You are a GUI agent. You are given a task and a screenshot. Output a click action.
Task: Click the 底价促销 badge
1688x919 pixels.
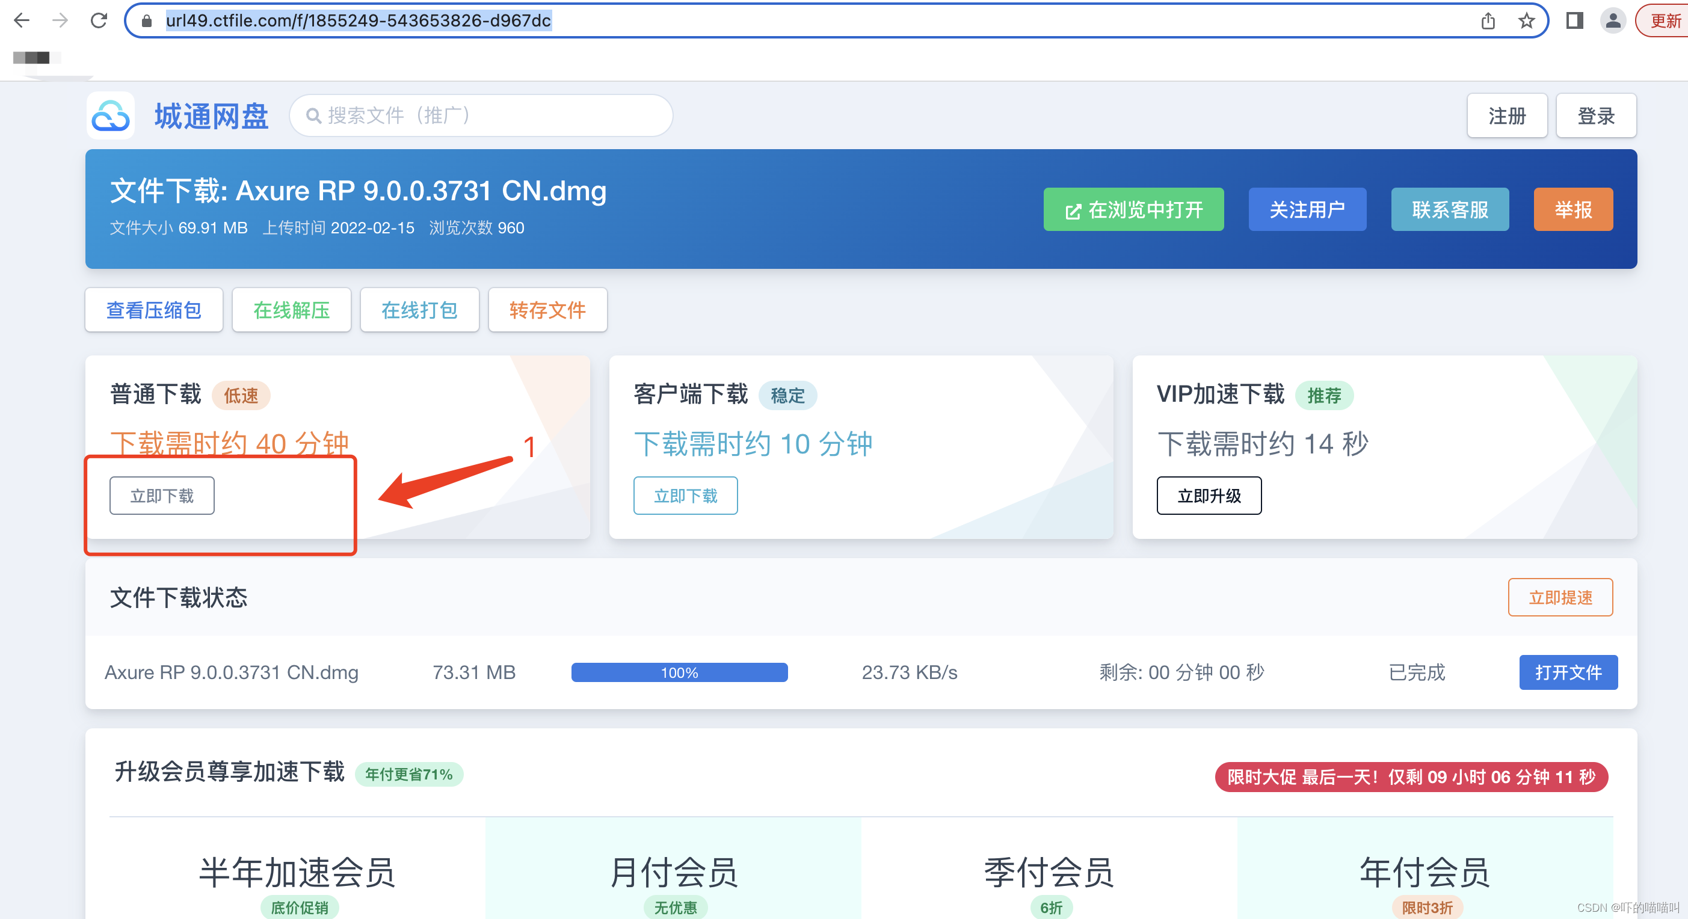(x=300, y=907)
